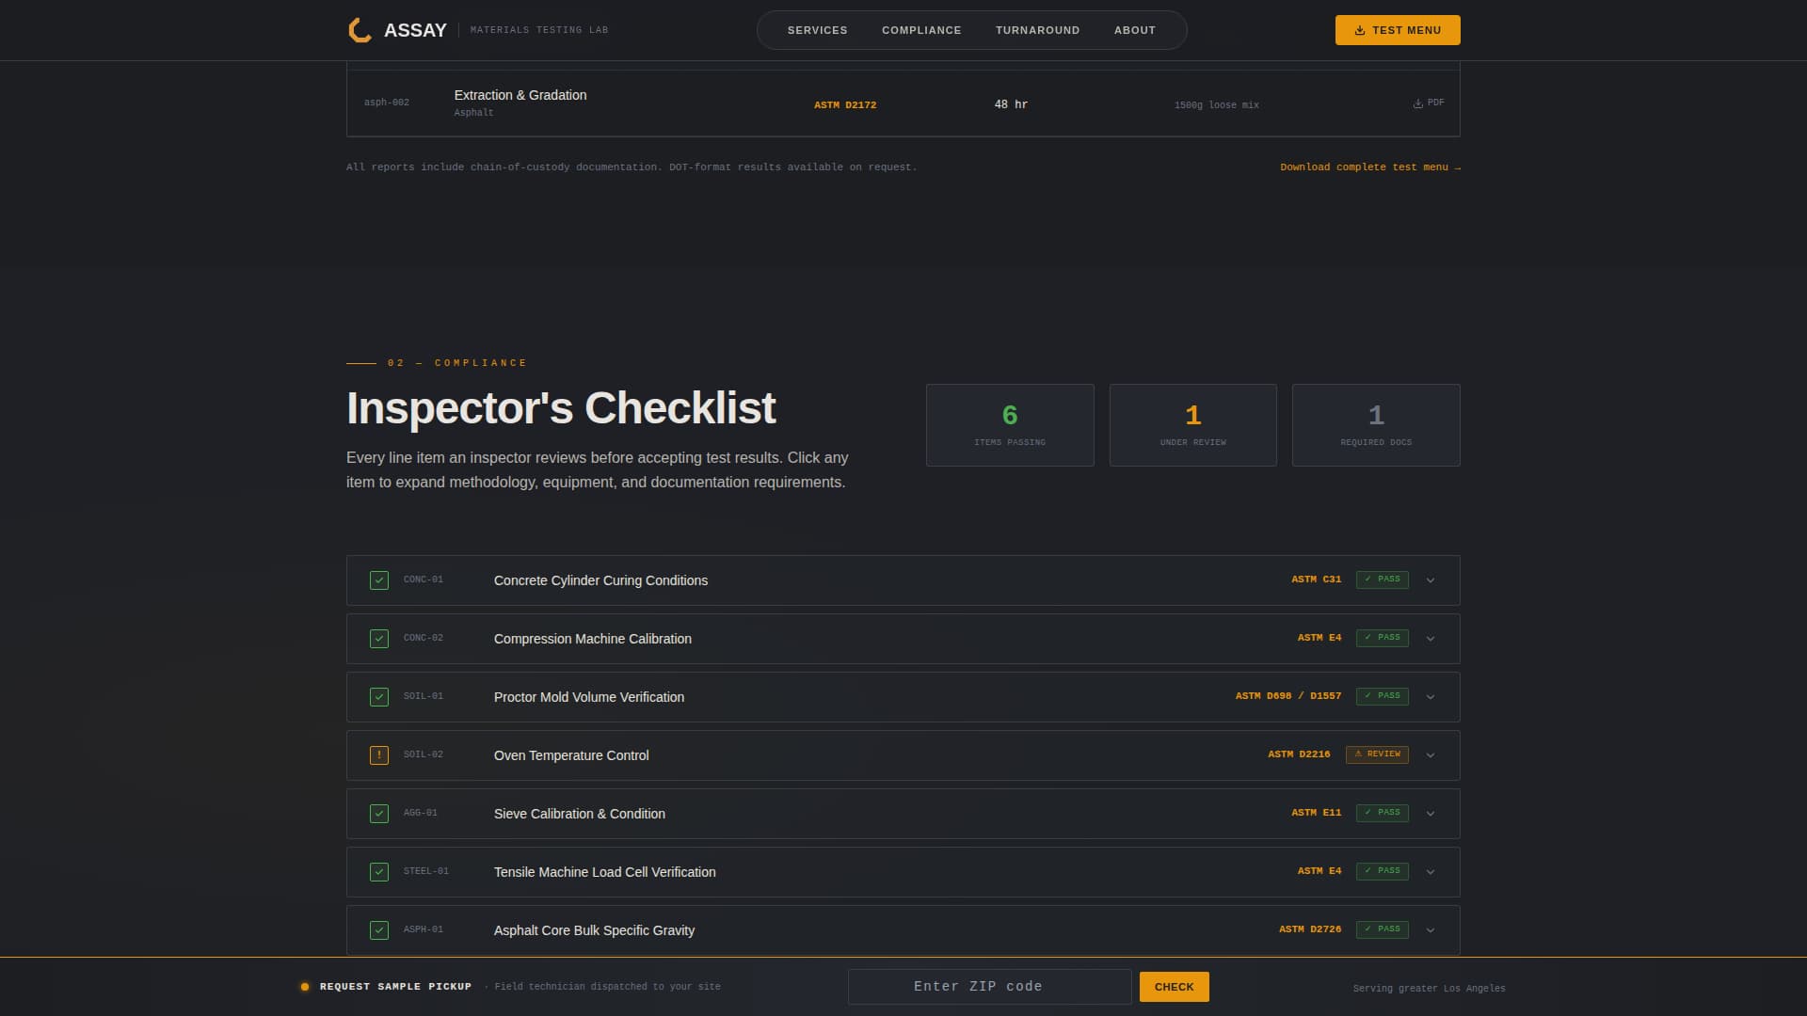Click the PASS badge on Concrete Cylinder row
The height and width of the screenshot is (1016, 1807).
tap(1382, 579)
